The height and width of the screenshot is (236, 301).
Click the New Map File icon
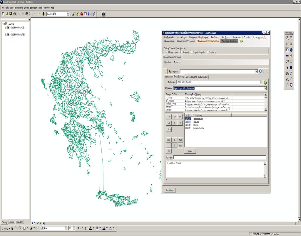click(x=3, y=14)
